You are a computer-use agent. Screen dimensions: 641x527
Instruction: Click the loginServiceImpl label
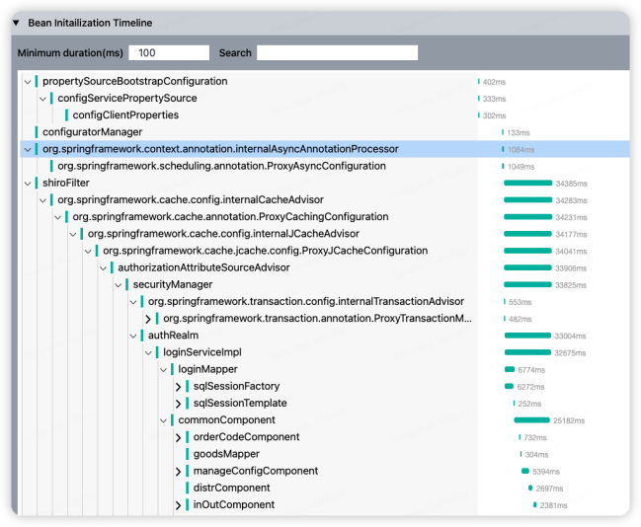click(202, 352)
